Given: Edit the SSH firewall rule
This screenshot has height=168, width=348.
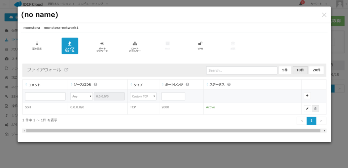Looking at the screenshot, I should click(307, 108).
